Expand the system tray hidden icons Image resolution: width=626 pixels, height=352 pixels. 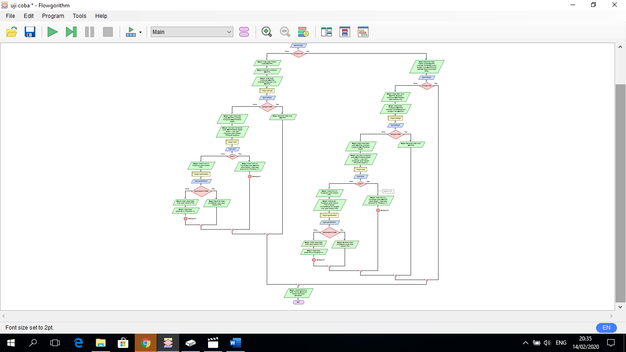(x=526, y=342)
